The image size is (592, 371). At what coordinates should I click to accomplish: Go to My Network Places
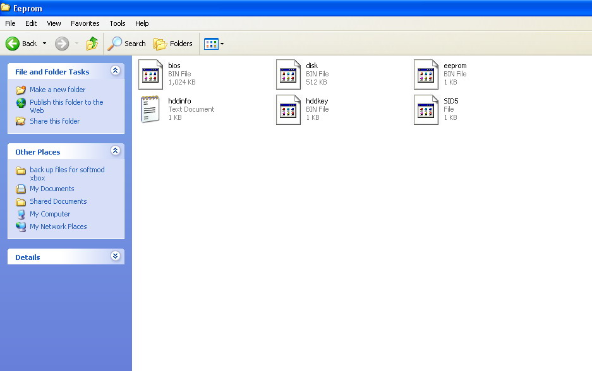click(x=58, y=227)
